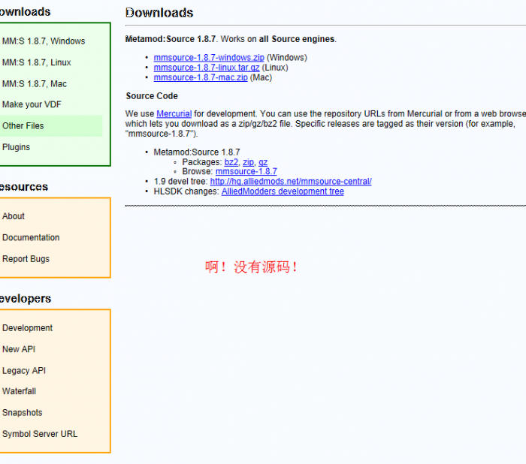Open MM:S 1.8.7, Linux sidebar link
Screen dimensions: 526x464
tap(37, 62)
